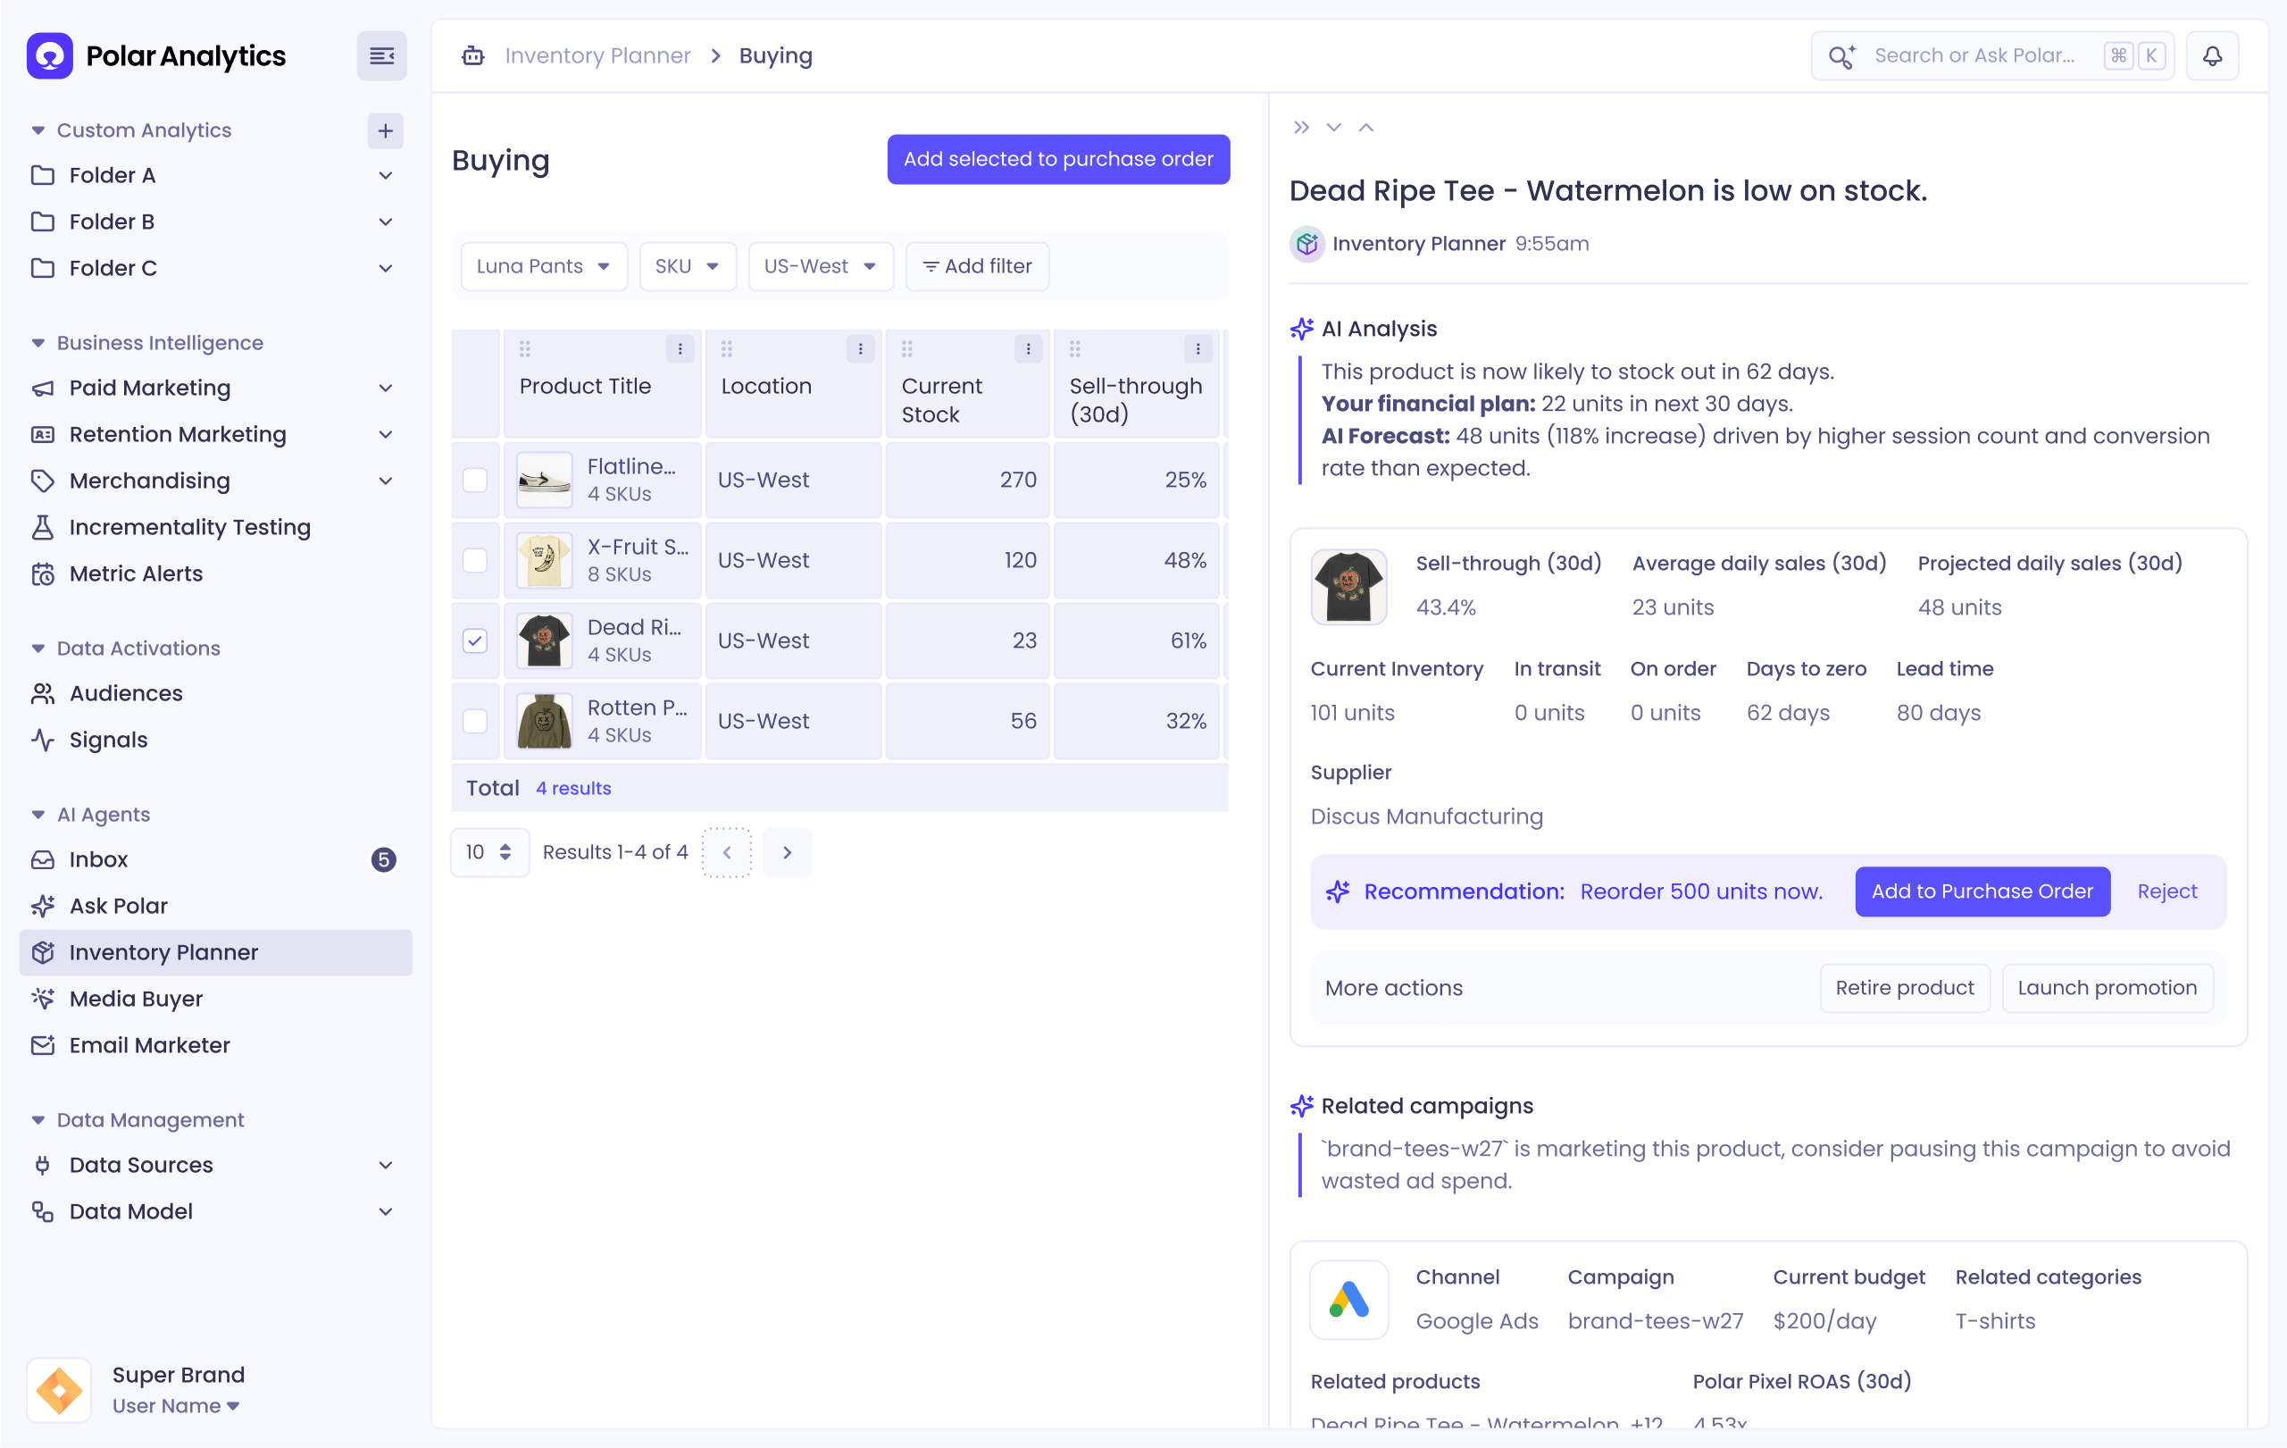
Task: Click the Polar Analytics logo icon
Action: [49, 56]
